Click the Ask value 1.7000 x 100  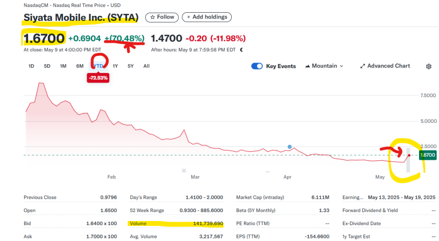click(101, 236)
